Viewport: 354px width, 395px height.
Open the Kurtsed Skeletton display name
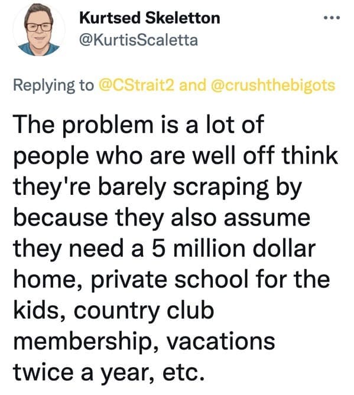click(x=150, y=18)
